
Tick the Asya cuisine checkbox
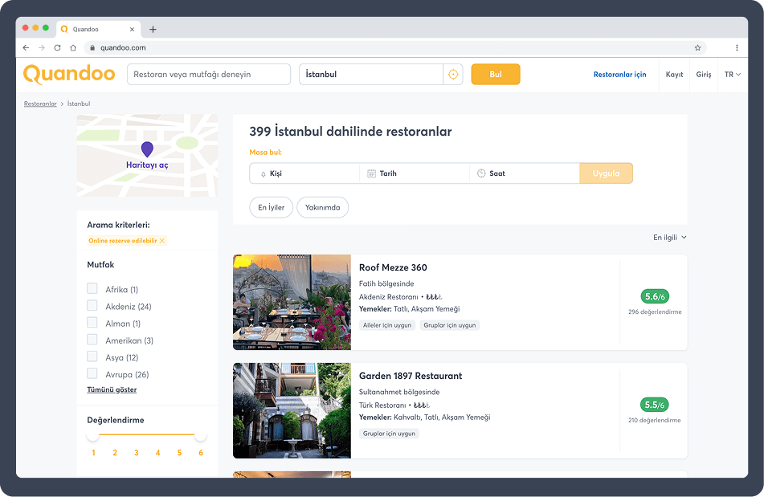point(92,357)
